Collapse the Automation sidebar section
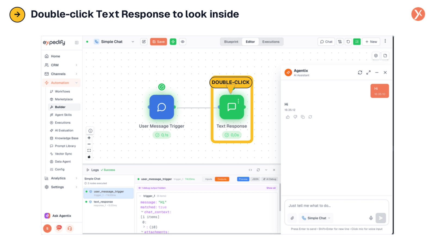Image resolution: width=435 pixels, height=244 pixels. coord(61,83)
